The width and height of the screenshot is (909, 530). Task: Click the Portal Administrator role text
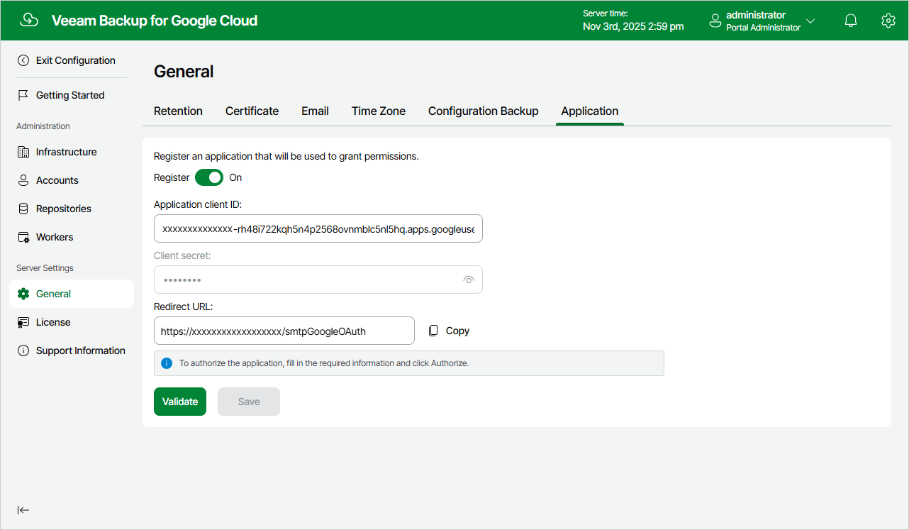click(764, 28)
